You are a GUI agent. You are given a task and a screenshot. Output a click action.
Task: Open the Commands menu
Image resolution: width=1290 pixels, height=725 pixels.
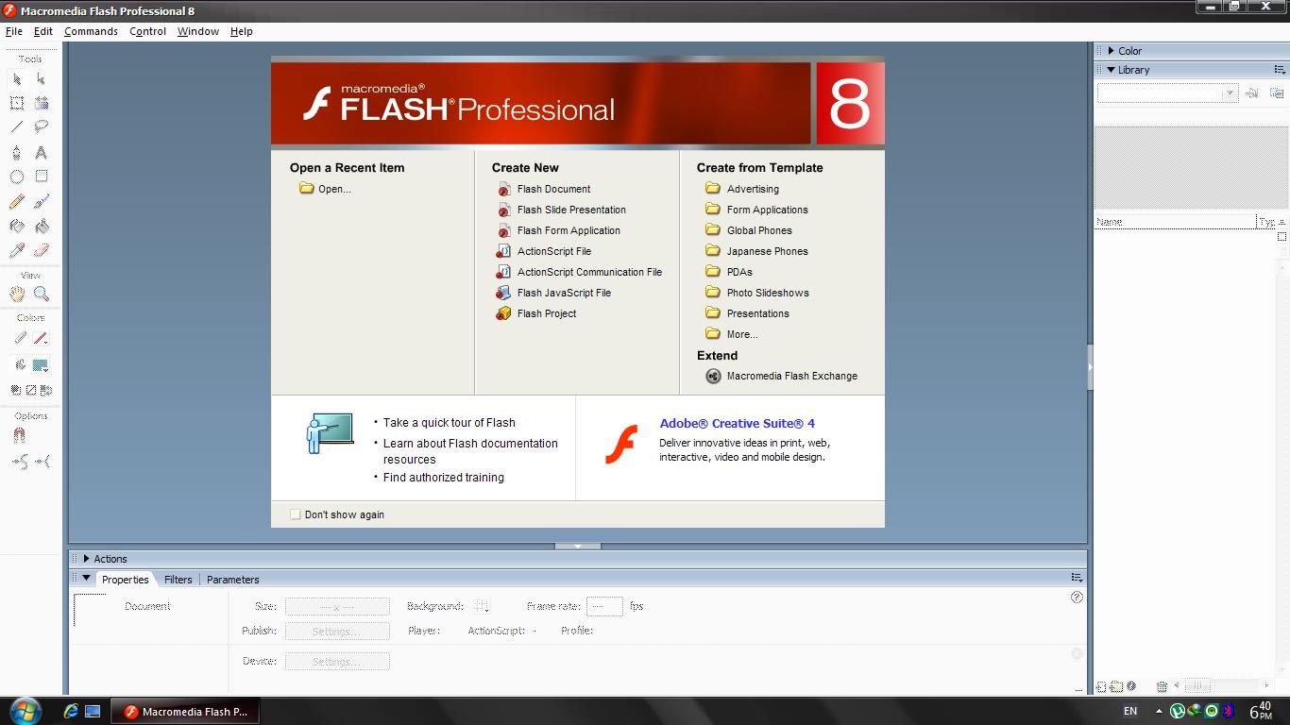pos(91,31)
